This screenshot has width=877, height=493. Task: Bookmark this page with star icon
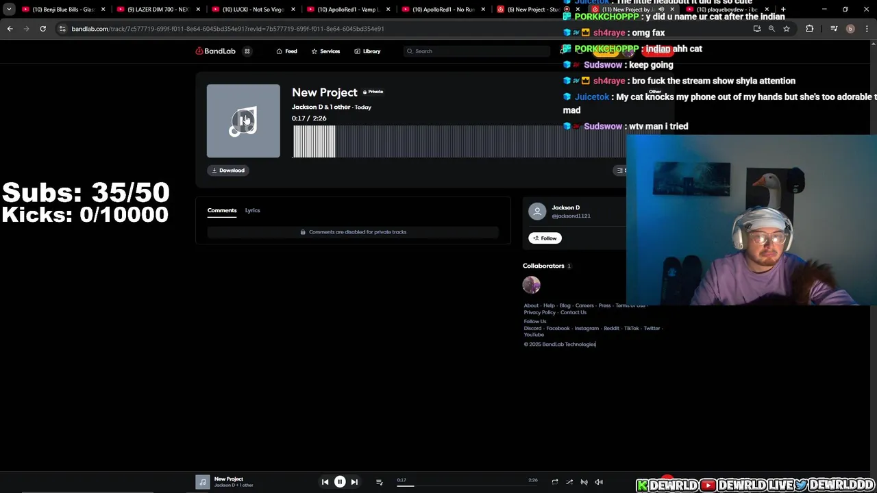click(x=787, y=29)
